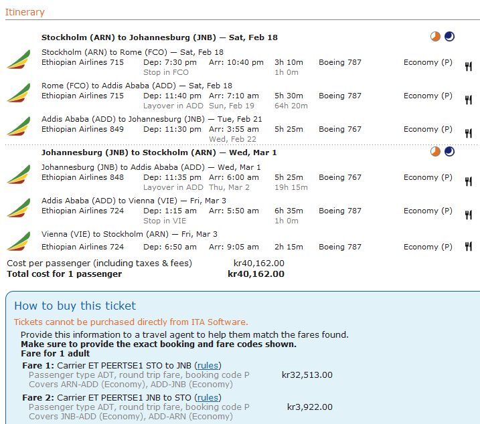
Task: Click the meal icon for the Rome–Addis Ababa flight
Action: click(x=469, y=100)
